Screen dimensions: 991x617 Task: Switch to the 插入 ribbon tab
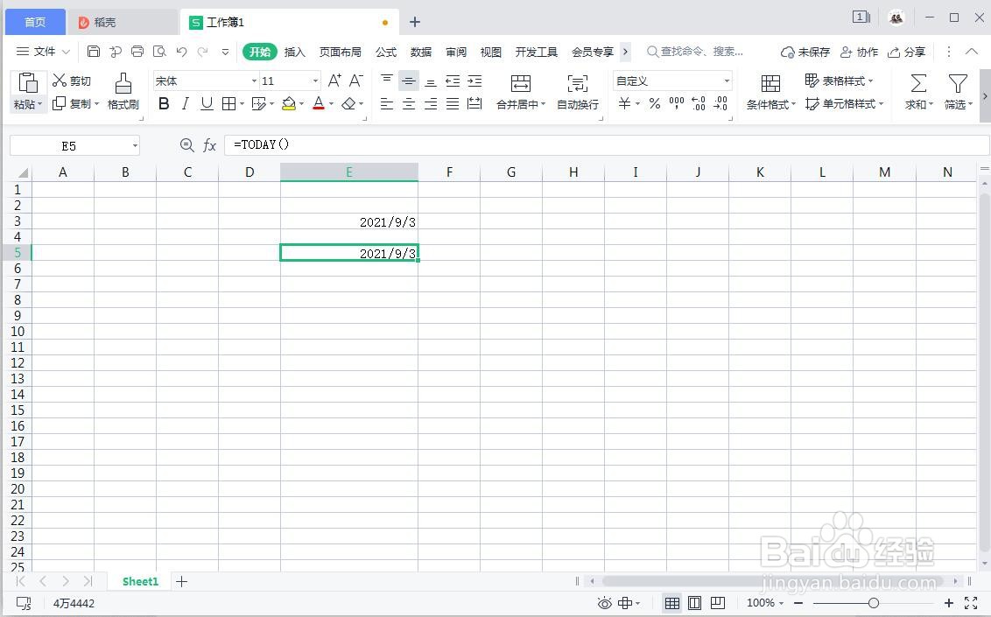pyautogui.click(x=294, y=52)
